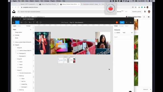
Task: Toggle background visibility eye icon
Action: point(132,33)
